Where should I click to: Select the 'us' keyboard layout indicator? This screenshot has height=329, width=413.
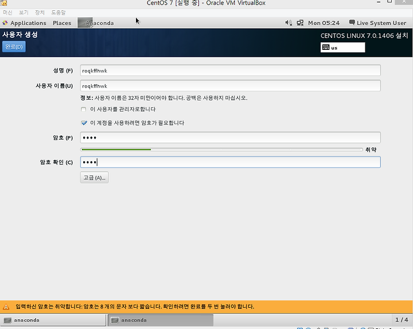coord(342,48)
